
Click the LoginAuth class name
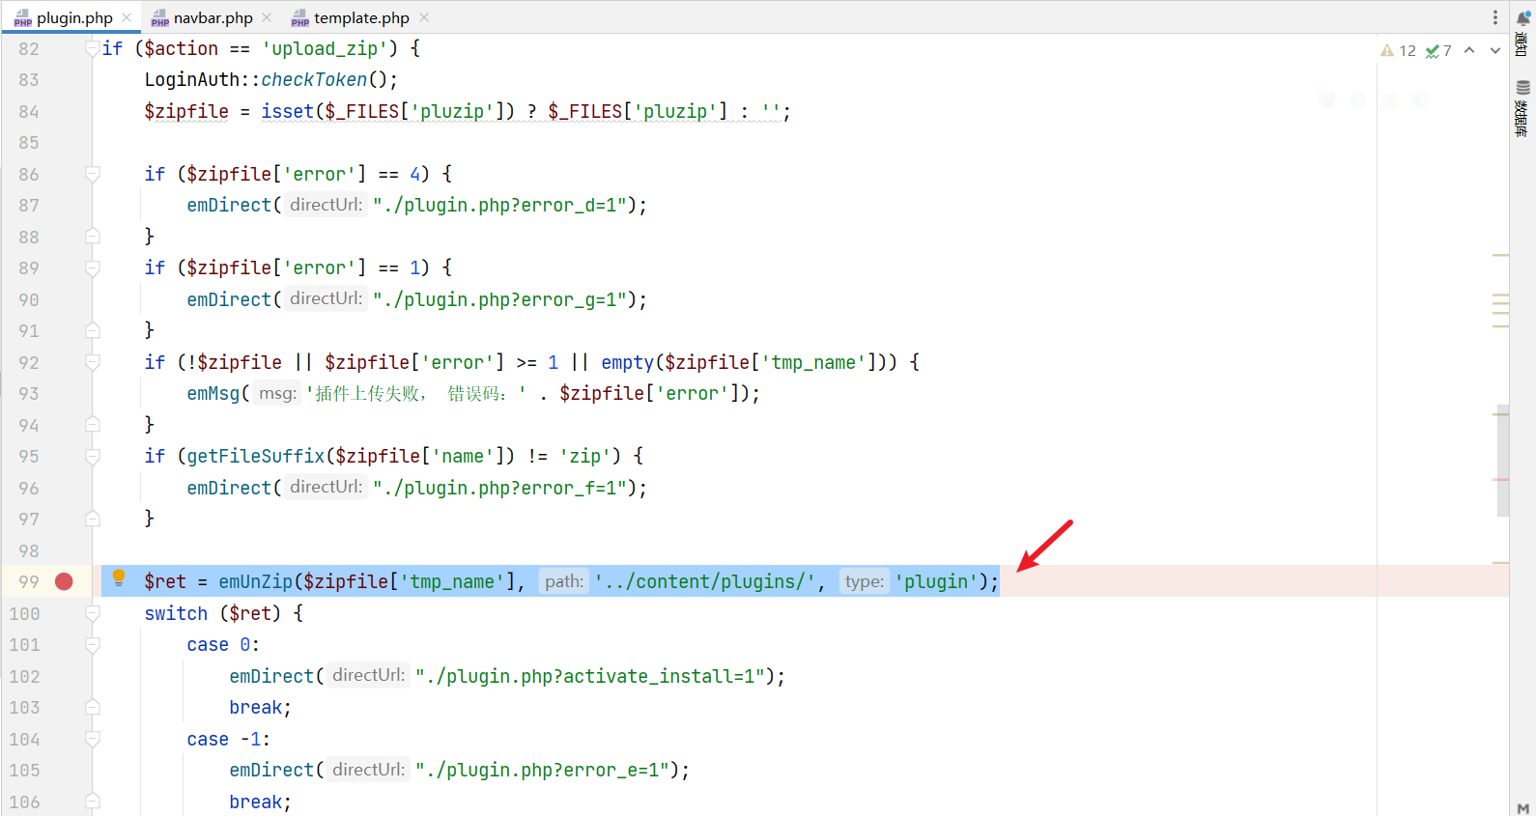pyautogui.click(x=192, y=79)
